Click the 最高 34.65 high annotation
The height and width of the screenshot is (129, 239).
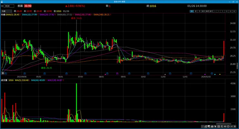tap(77, 18)
